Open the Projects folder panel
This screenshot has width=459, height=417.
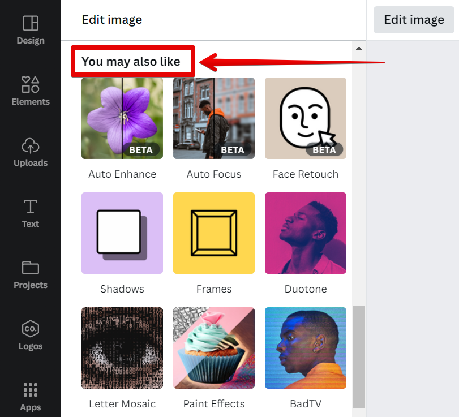pyautogui.click(x=31, y=274)
